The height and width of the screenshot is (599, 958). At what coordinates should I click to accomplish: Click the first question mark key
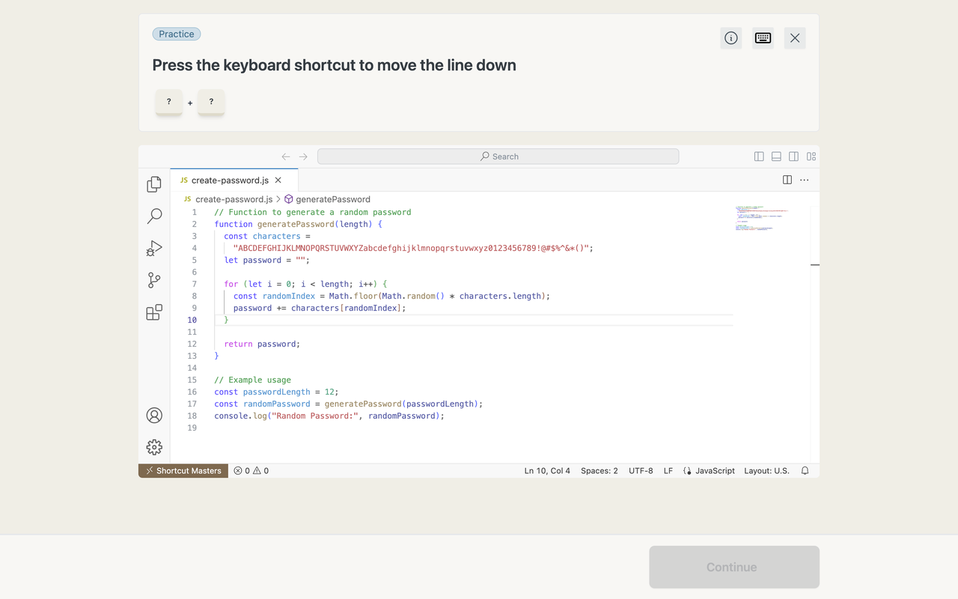(169, 102)
